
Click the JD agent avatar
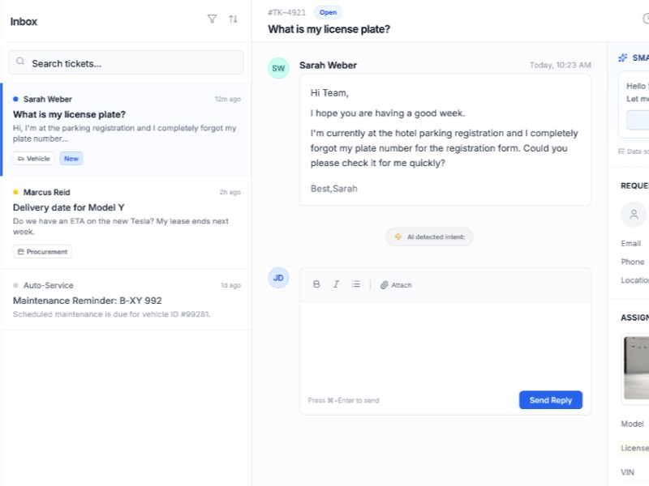tap(278, 278)
